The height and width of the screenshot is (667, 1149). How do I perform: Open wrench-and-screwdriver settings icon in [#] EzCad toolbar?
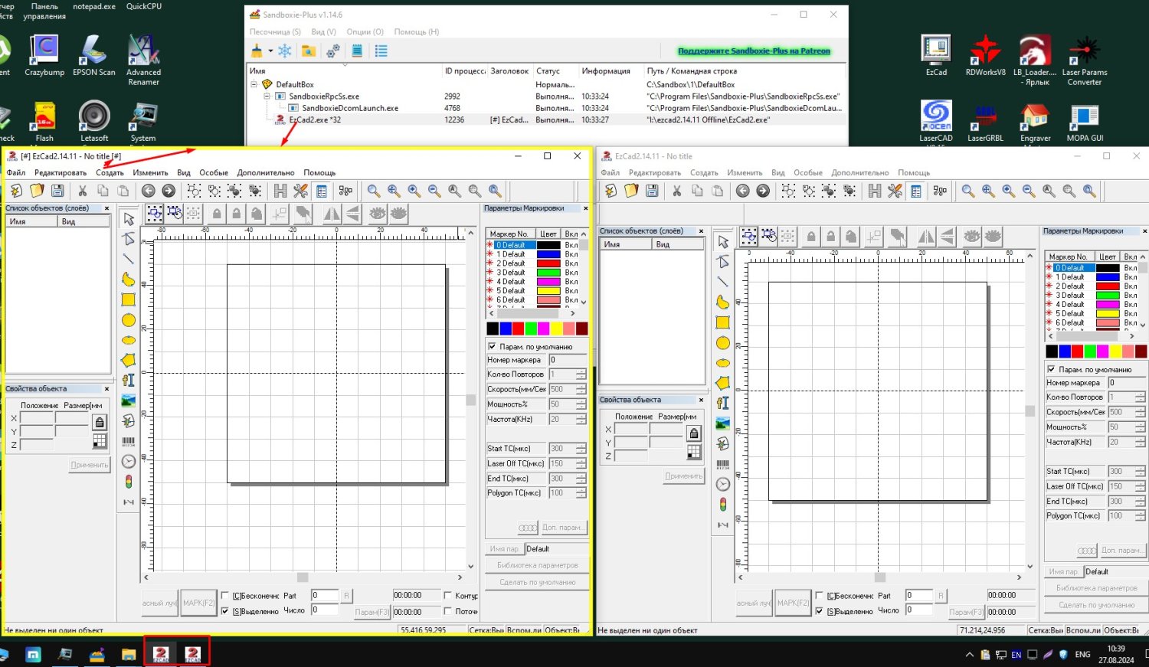(x=301, y=191)
